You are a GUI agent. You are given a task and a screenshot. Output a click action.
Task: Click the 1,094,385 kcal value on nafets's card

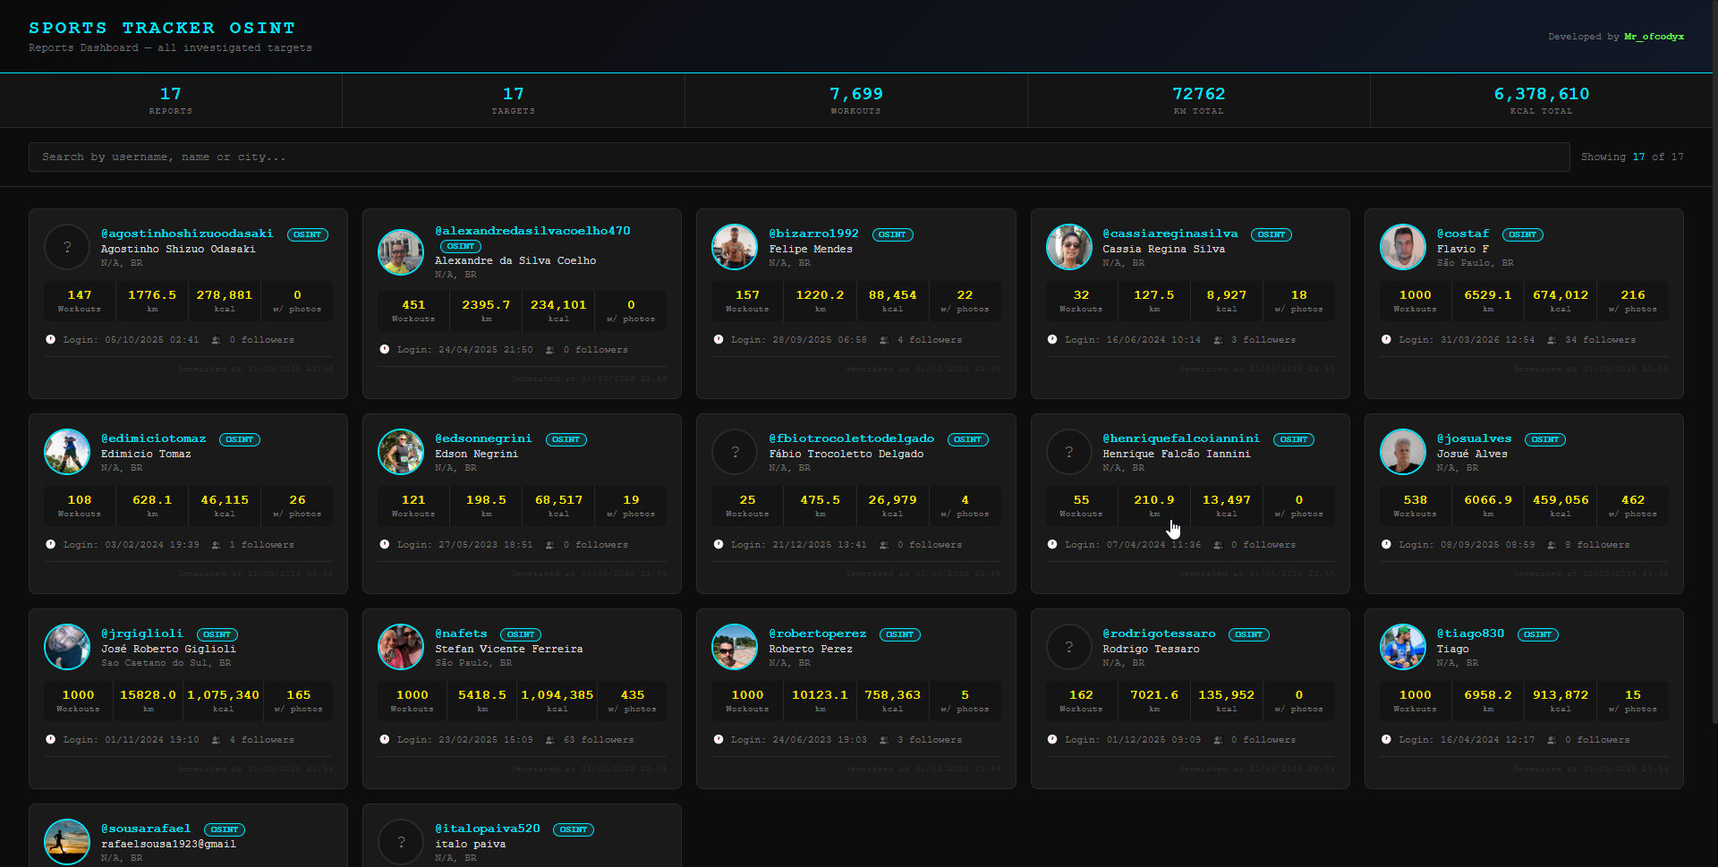coord(557,695)
